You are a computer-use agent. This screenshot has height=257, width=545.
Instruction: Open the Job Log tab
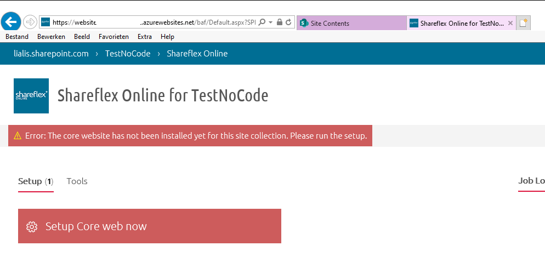click(531, 181)
